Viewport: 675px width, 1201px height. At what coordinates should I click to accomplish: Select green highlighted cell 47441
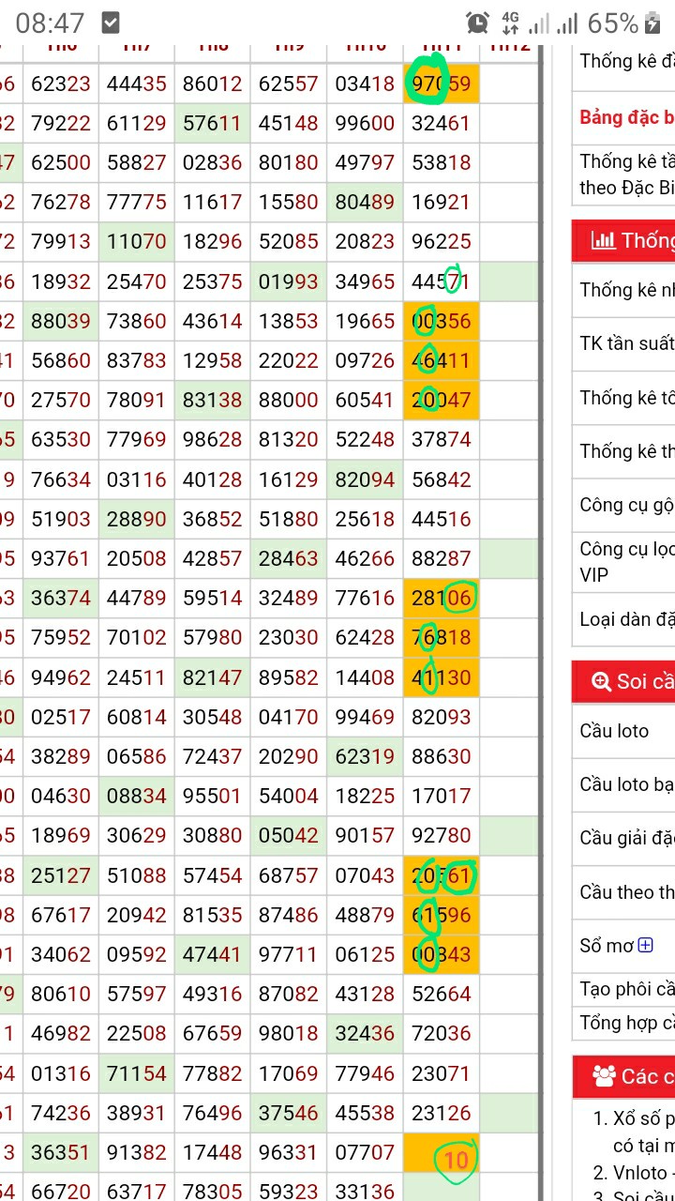pos(213,954)
